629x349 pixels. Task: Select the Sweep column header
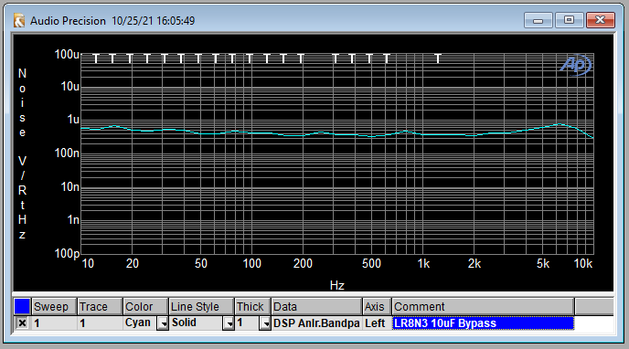pyautogui.click(x=53, y=307)
